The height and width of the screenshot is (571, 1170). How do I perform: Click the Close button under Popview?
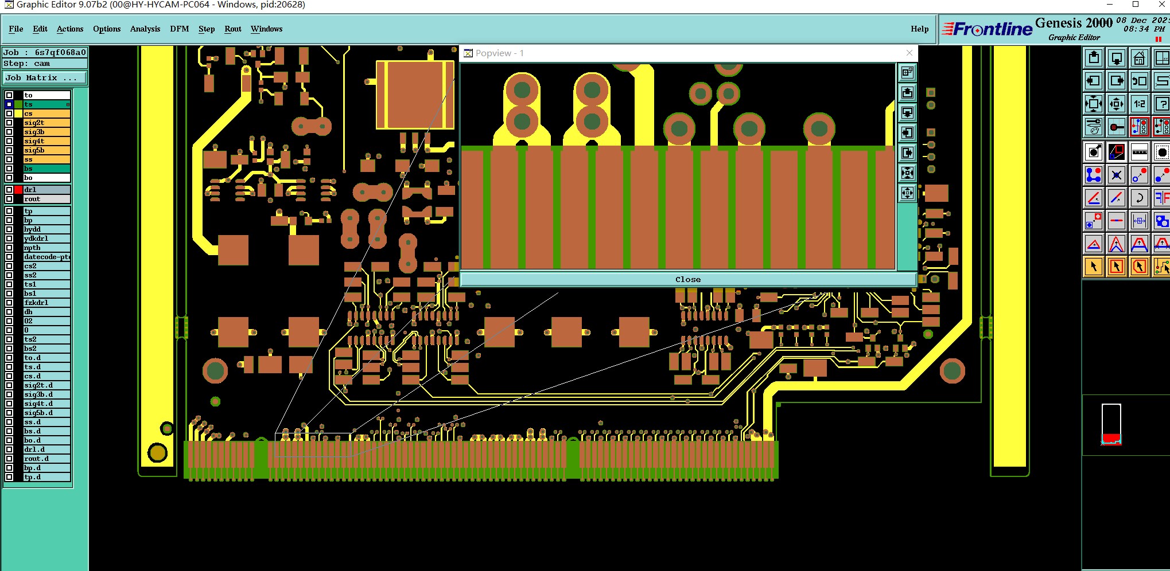click(x=688, y=279)
